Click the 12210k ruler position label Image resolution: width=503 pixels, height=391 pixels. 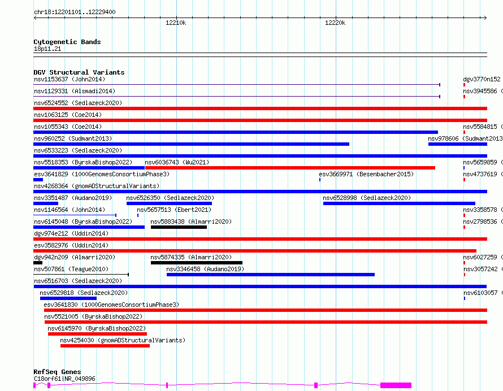tap(176, 23)
